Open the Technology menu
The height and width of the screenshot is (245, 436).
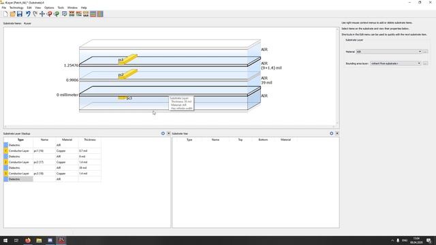coord(16,7)
